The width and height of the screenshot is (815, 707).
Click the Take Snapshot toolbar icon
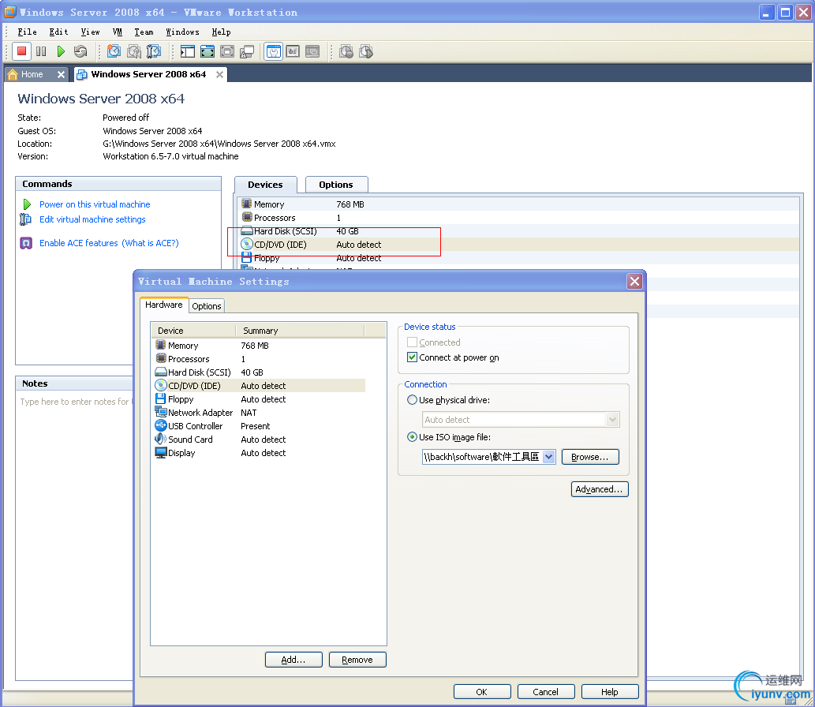114,51
